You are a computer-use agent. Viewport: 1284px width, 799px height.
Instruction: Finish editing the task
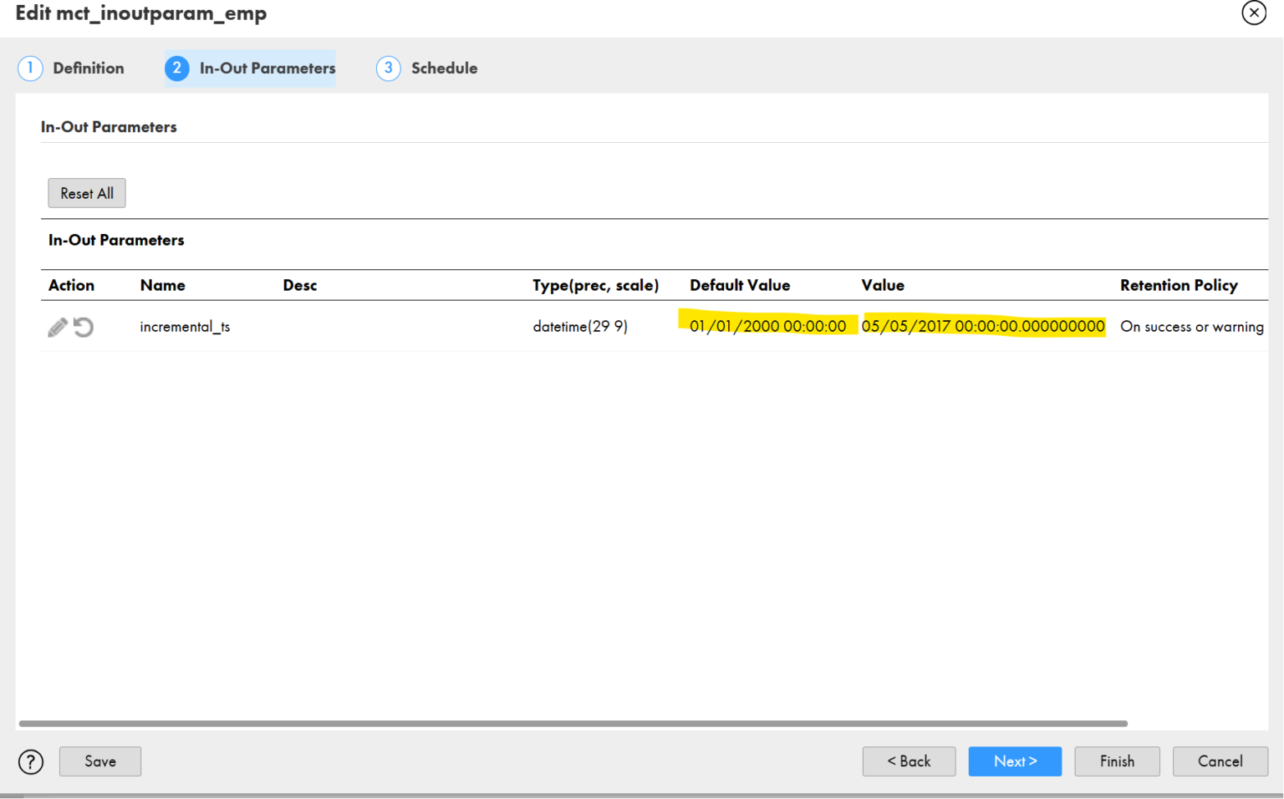[x=1117, y=761]
